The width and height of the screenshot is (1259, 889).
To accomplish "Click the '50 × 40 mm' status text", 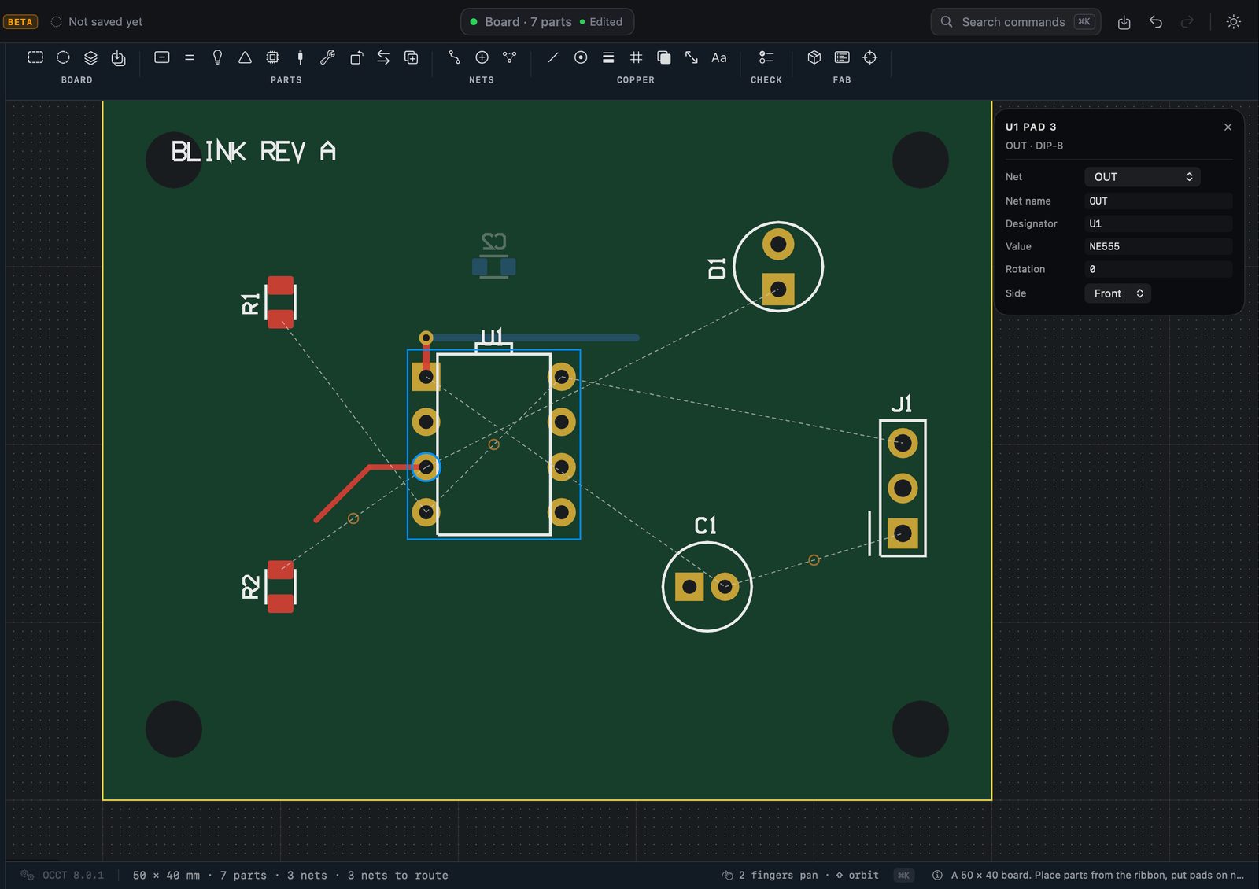I will coord(166,876).
